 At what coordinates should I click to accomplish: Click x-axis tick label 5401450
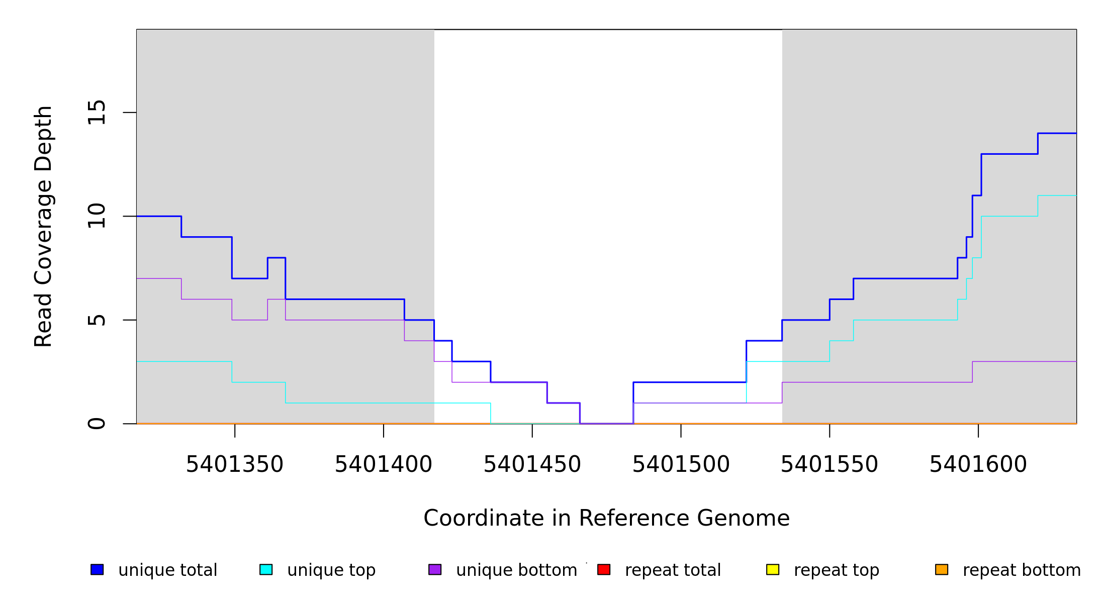(532, 465)
